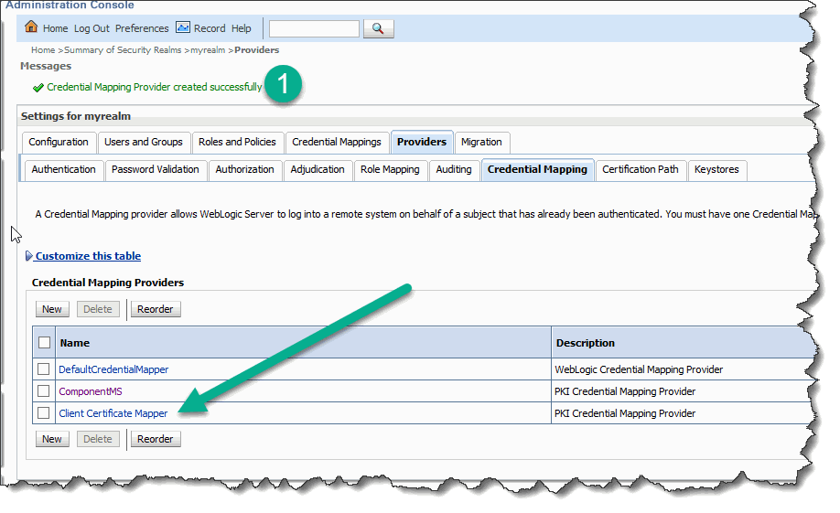Open the Credential Mappings tab
The height and width of the screenshot is (513, 840).
[337, 142]
